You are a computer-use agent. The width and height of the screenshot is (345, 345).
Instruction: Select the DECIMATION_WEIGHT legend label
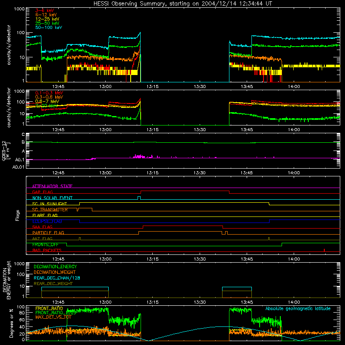coord(55,272)
